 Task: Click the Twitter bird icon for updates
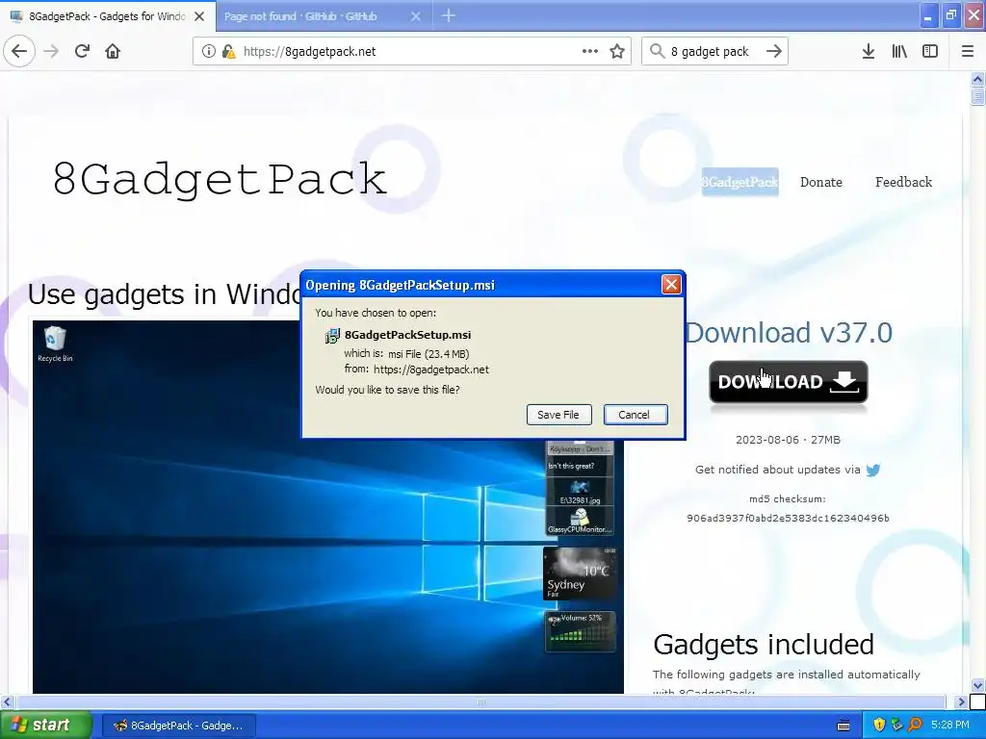(x=872, y=470)
